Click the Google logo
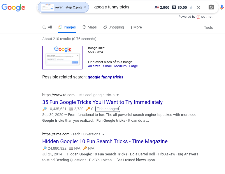This screenshot has height=174, width=225. (13, 8)
